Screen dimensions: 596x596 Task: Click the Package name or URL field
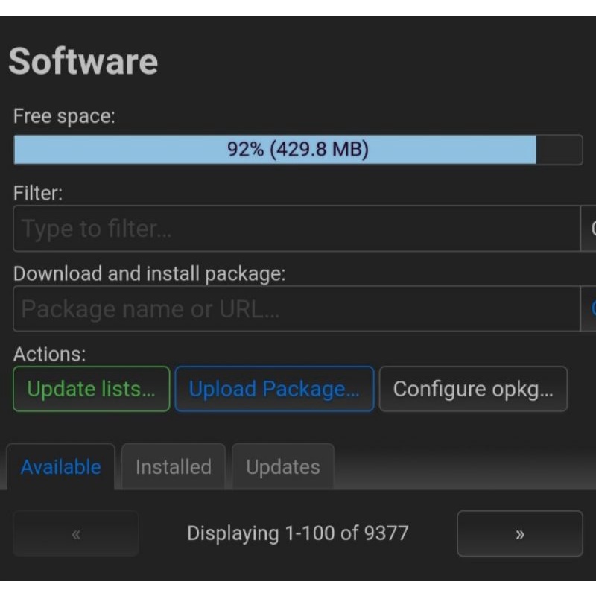click(x=295, y=309)
